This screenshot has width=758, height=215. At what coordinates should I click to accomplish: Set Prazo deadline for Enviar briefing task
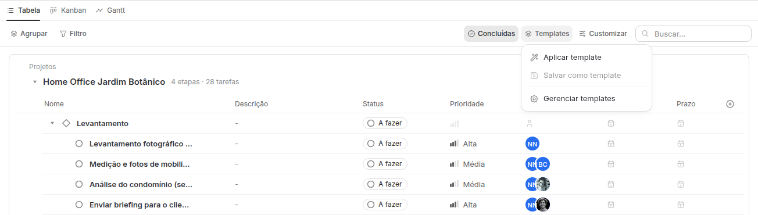tap(680, 205)
